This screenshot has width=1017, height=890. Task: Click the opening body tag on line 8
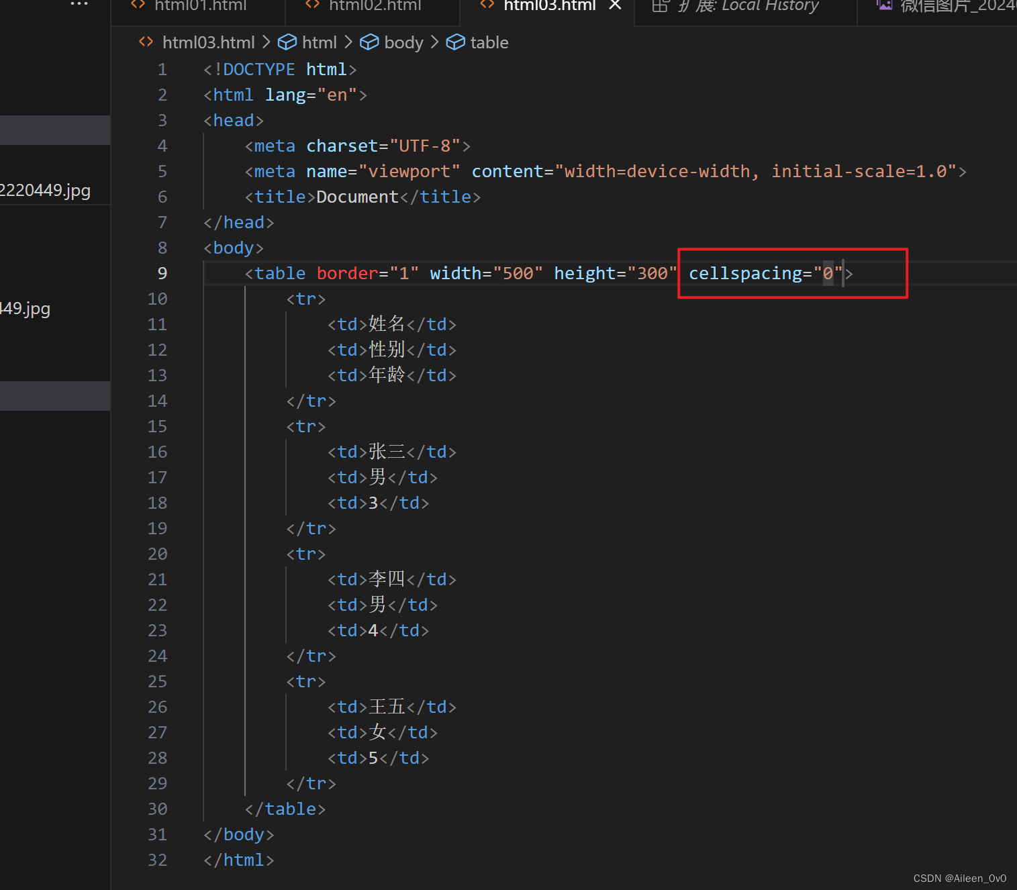tap(234, 248)
